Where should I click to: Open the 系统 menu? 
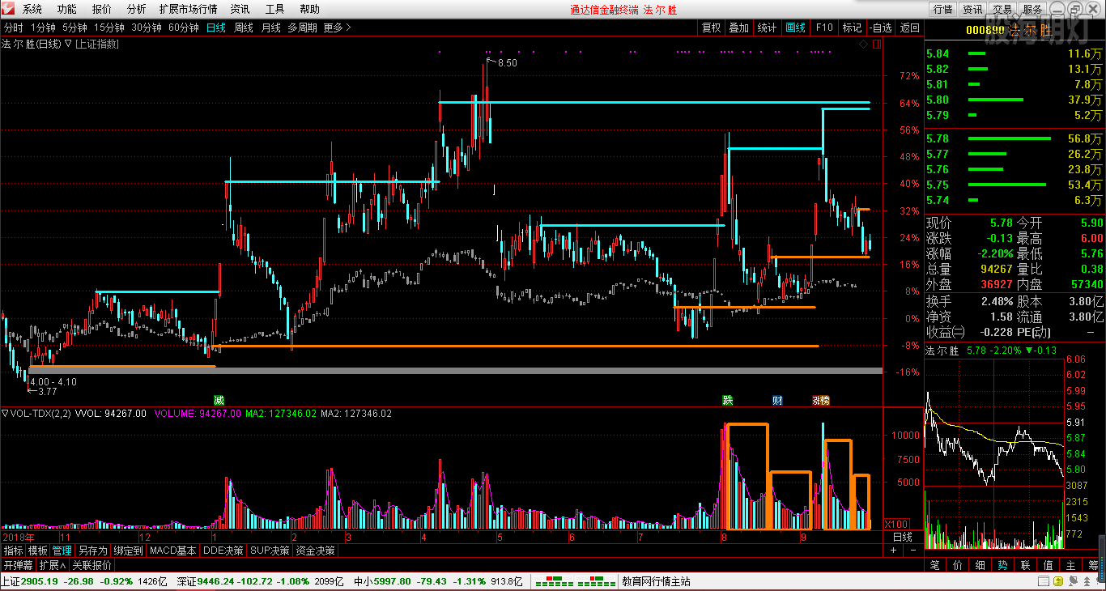(x=32, y=9)
